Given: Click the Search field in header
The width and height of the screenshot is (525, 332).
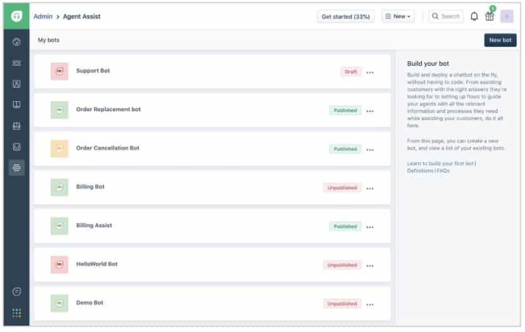Looking at the screenshot, I should click(446, 16).
